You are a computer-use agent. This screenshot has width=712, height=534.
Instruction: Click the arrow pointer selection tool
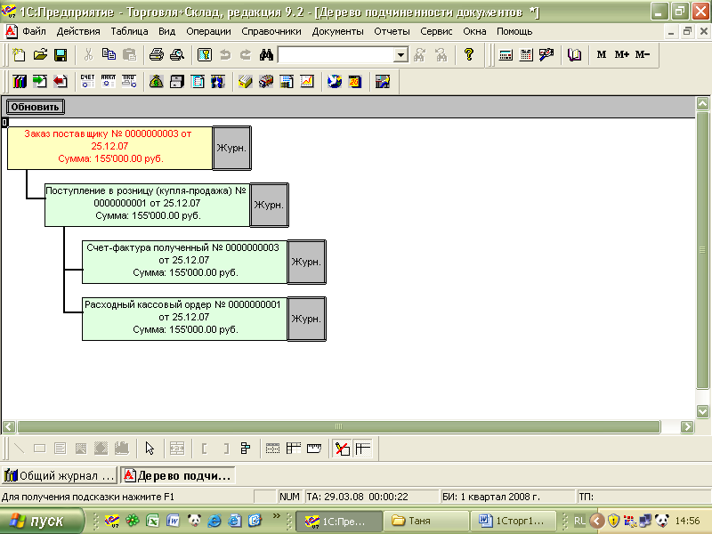150,449
